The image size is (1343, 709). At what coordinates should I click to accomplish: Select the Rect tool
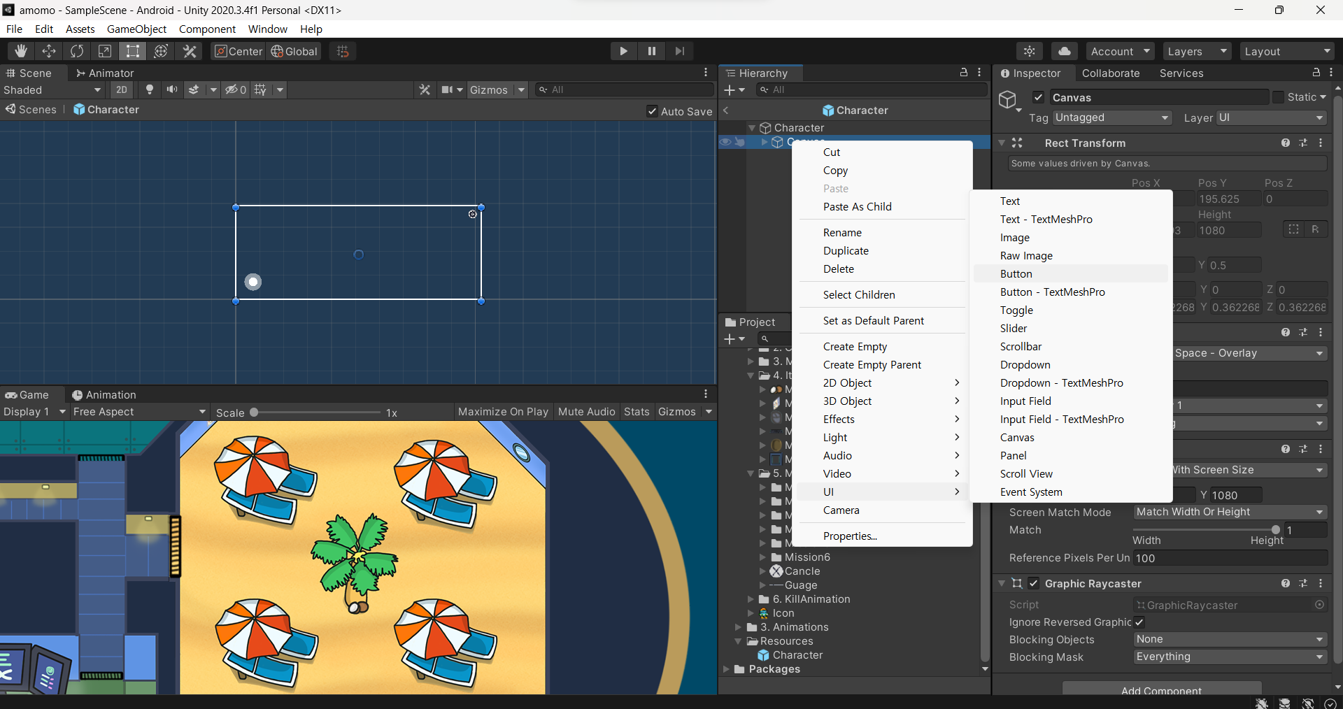point(133,51)
